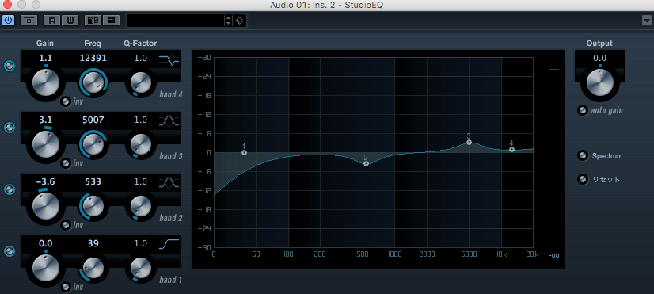Toggle the Spectrum display button
Viewport: 654px width, 294px height.
[x=582, y=156]
